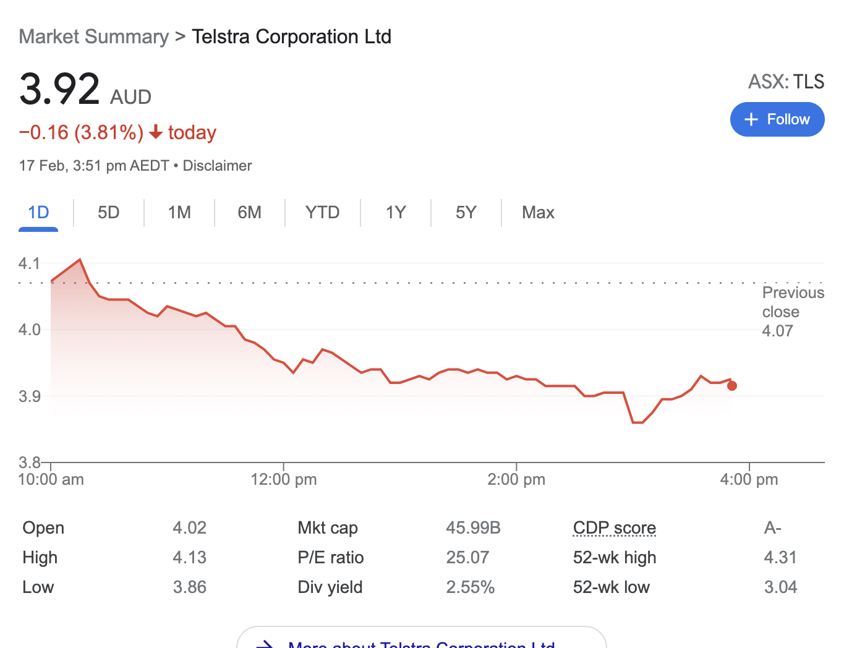Select the Max time range
This screenshot has width=857, height=648.
click(x=538, y=213)
